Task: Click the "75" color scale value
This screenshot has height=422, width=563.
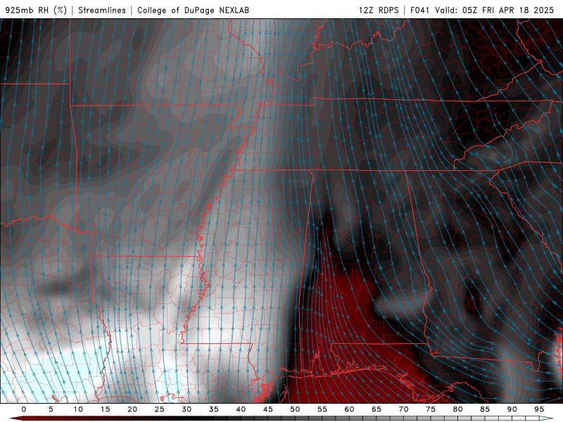Action: click(431, 409)
